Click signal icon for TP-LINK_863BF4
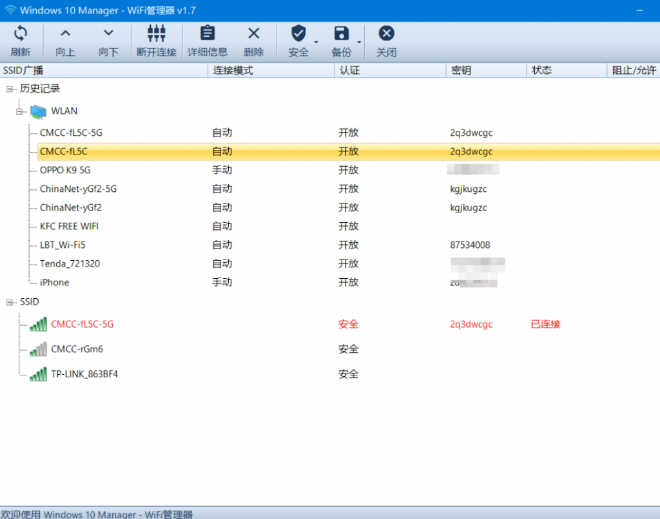The image size is (660, 519). [x=38, y=374]
